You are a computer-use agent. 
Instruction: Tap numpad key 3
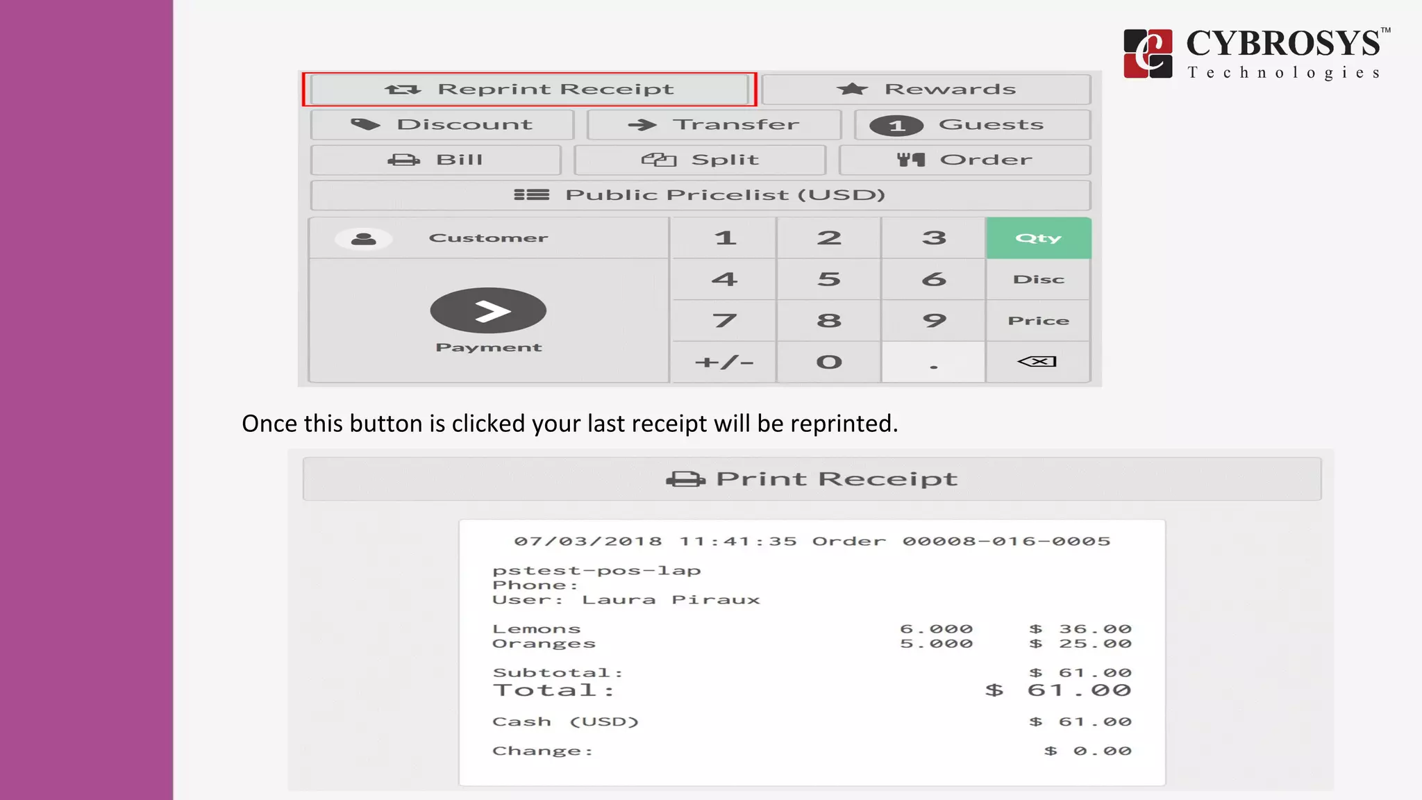(934, 238)
